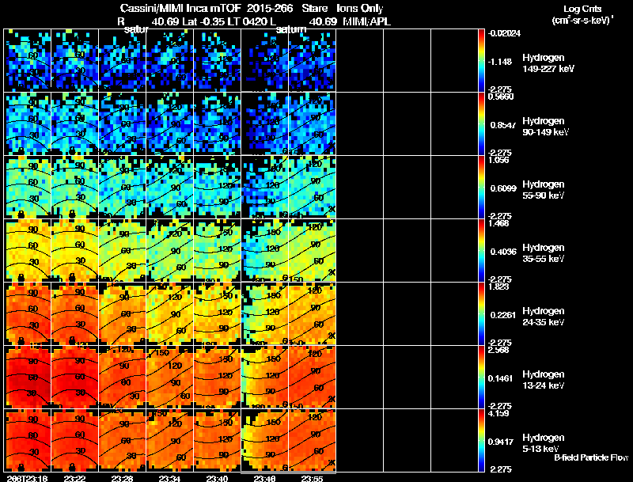Viewport: 633px width, 482px height.
Task: Click the '-0.02024' color scale value
Action: click(504, 33)
